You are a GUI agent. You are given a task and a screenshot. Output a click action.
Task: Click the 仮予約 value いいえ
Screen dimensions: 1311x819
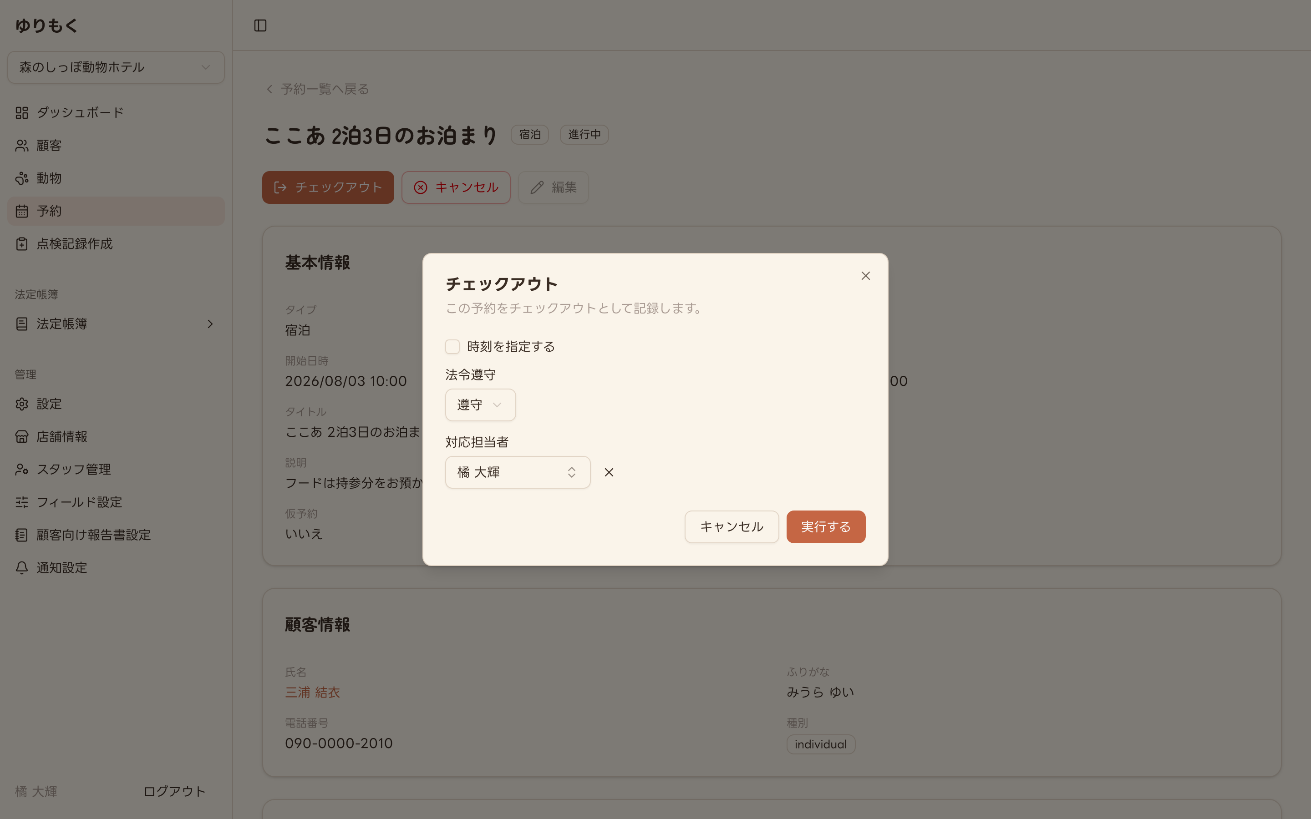pos(304,534)
